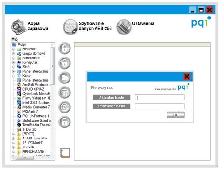Focus the Aktualne hasło password field
This screenshot has height=170, width=220.
pos(159,97)
